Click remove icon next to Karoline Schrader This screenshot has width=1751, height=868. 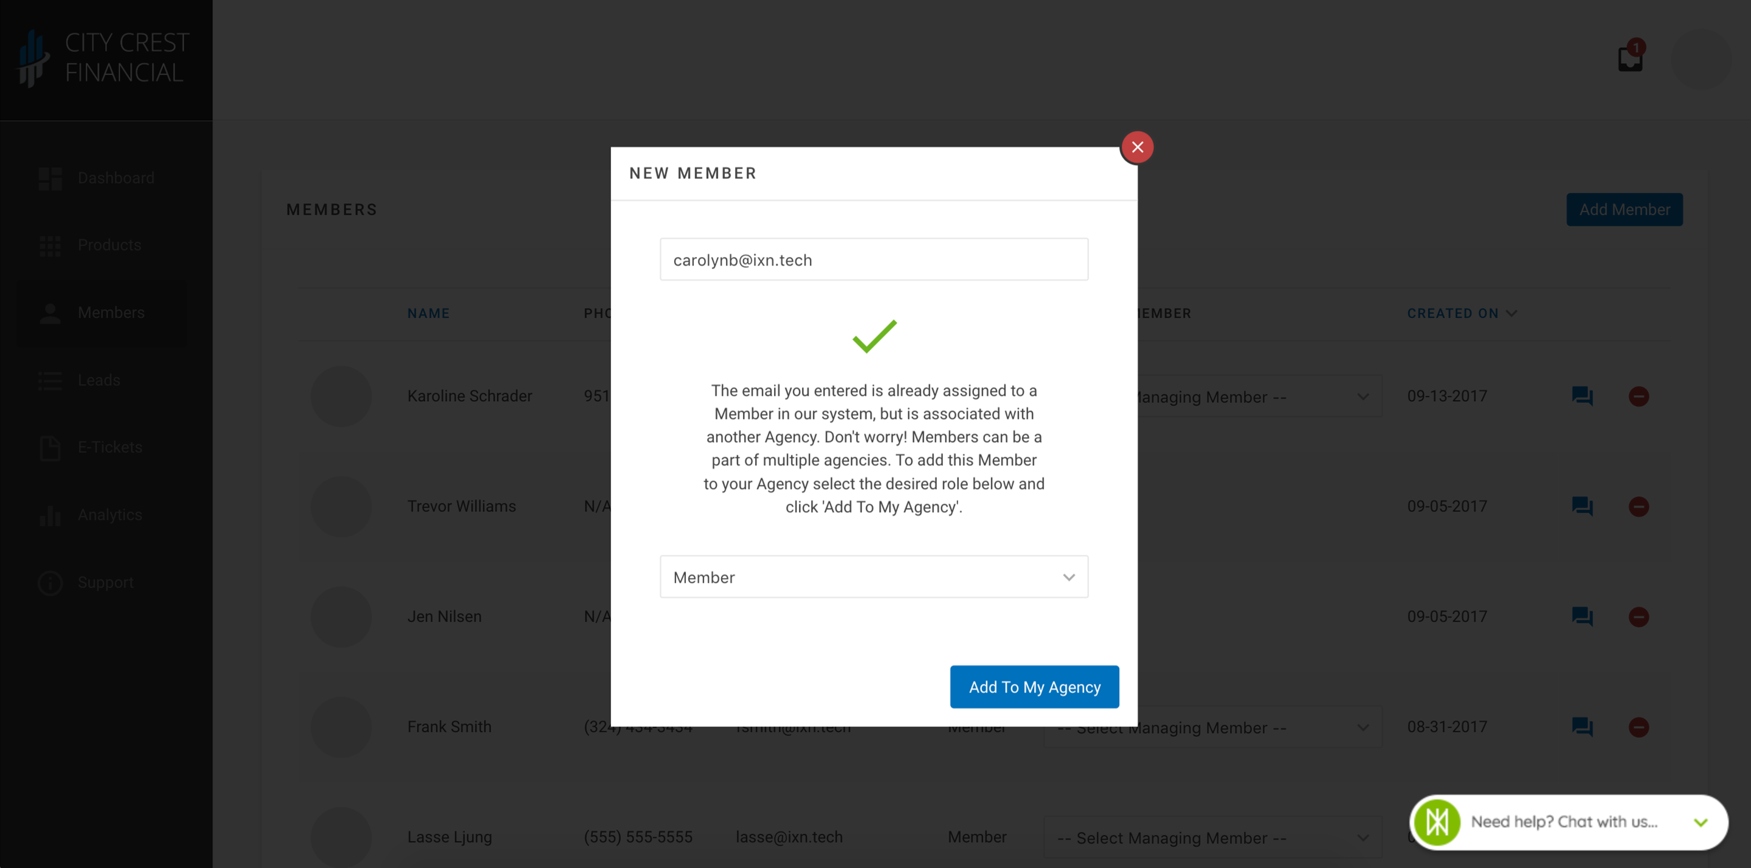coord(1638,396)
